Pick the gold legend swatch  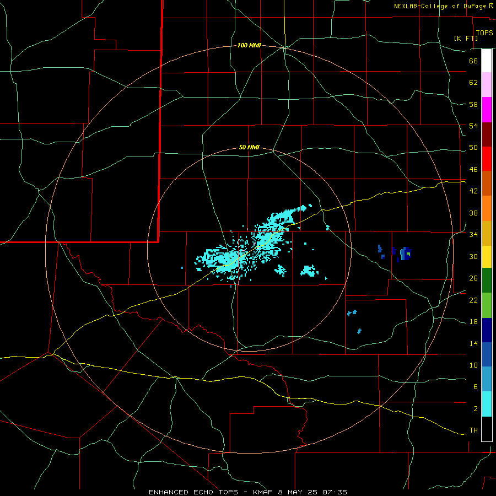coord(487,233)
